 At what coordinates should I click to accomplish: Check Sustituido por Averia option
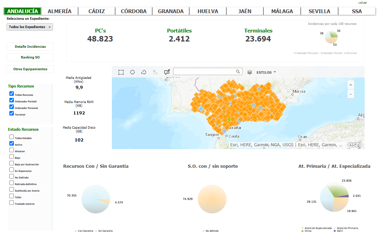click(11, 190)
